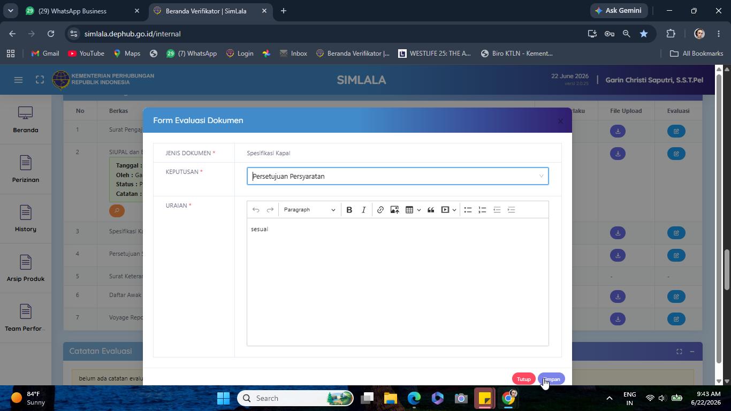Click the taskbar Search box
The image size is (731, 411).
tap(295, 398)
